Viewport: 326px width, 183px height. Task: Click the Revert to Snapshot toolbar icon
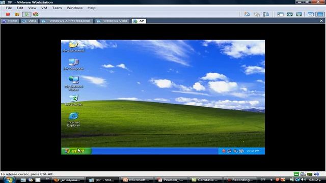[257, 14]
